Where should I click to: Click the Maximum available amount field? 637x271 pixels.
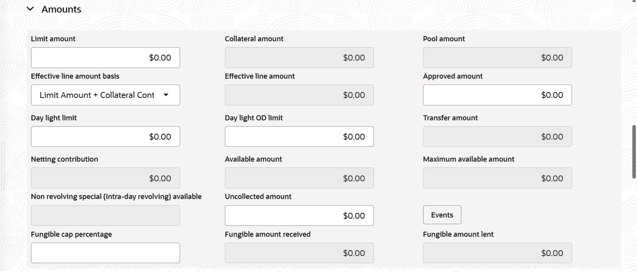pyautogui.click(x=497, y=178)
